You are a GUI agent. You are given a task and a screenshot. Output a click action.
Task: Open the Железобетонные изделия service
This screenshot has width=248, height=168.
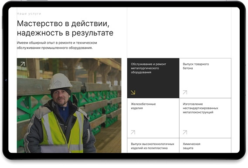pos(153,118)
